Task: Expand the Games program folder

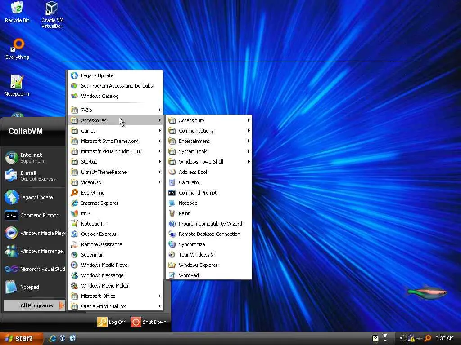Action: 115,131
